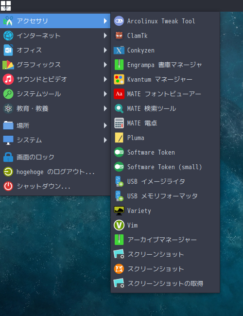The width and height of the screenshot is (243, 316).
Task: Click the MATE 電卓 calculator icon
Action: [x=119, y=123]
